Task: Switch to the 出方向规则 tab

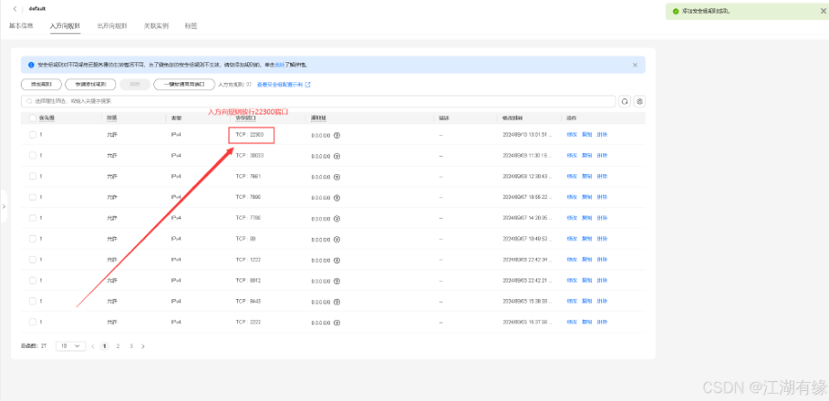Action: 112,25
